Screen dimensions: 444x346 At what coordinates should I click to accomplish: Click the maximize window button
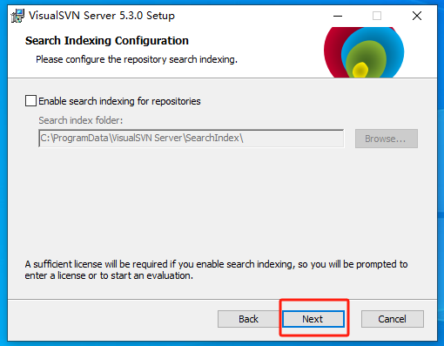(377, 16)
